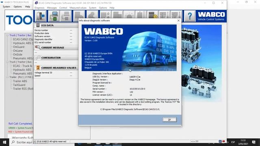
Task: Open the Measured values menu
Action: click(x=78, y=8)
